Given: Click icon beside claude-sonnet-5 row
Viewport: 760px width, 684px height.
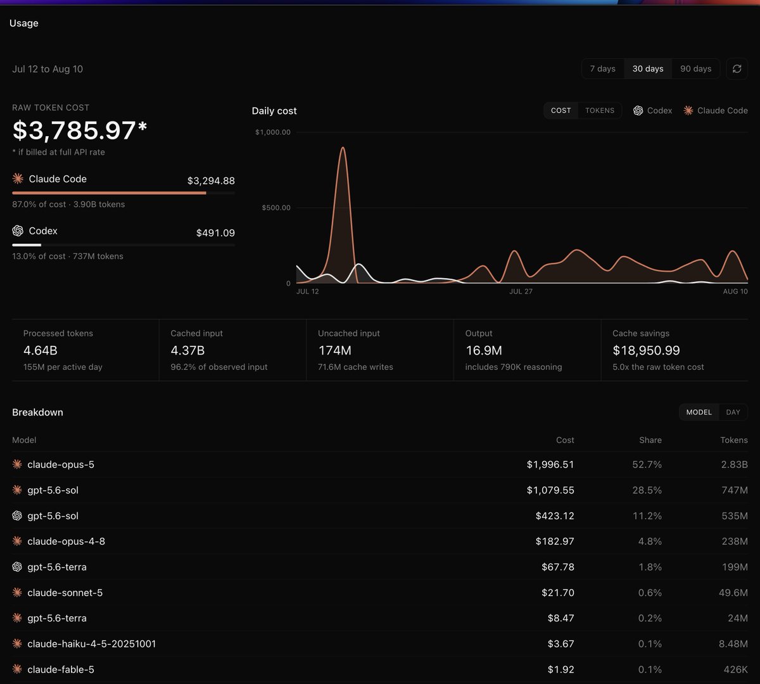Looking at the screenshot, I should click(x=17, y=593).
